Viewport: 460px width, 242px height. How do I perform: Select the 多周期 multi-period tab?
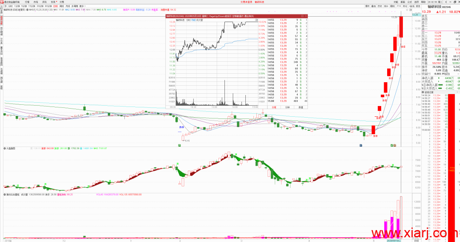75,6
